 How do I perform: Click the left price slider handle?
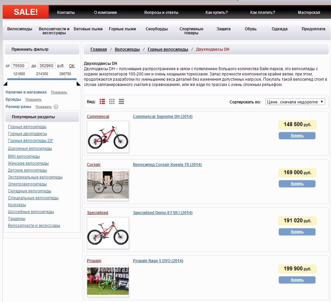coord(6,84)
